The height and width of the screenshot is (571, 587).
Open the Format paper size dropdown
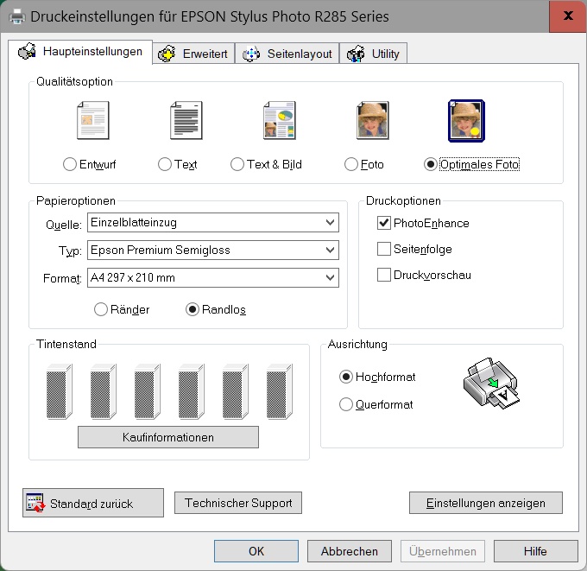tap(213, 277)
